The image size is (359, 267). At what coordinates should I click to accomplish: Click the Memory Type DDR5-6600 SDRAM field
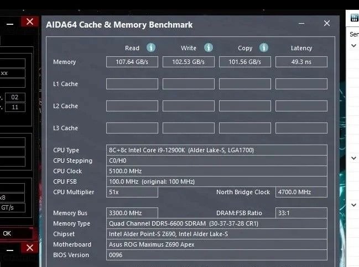pyautogui.click(x=217, y=223)
